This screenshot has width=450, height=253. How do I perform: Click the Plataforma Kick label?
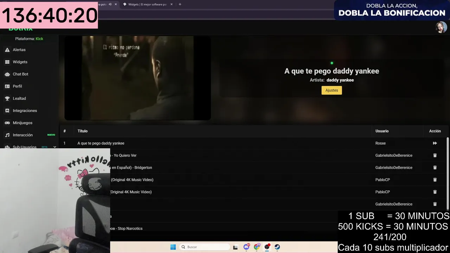point(29,39)
